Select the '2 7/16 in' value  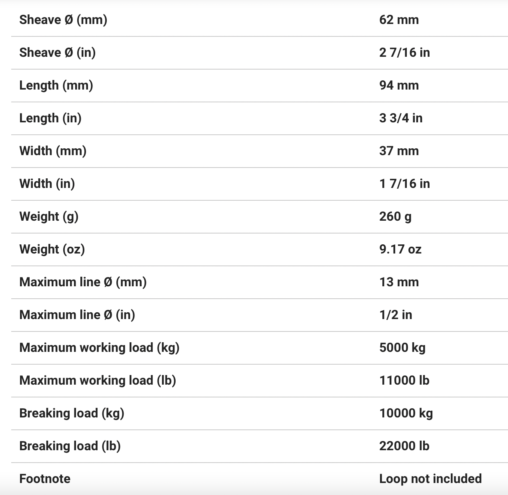[x=404, y=52]
